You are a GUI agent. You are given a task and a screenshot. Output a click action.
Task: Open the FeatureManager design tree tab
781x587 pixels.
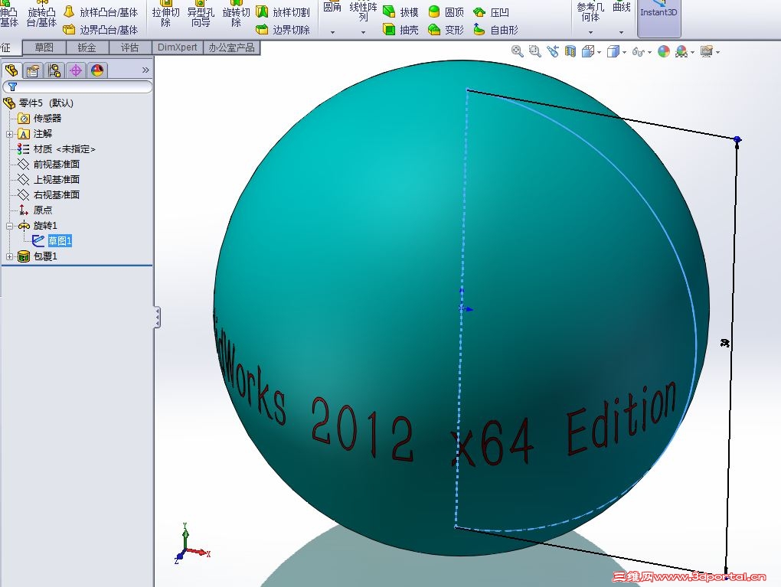[11, 70]
